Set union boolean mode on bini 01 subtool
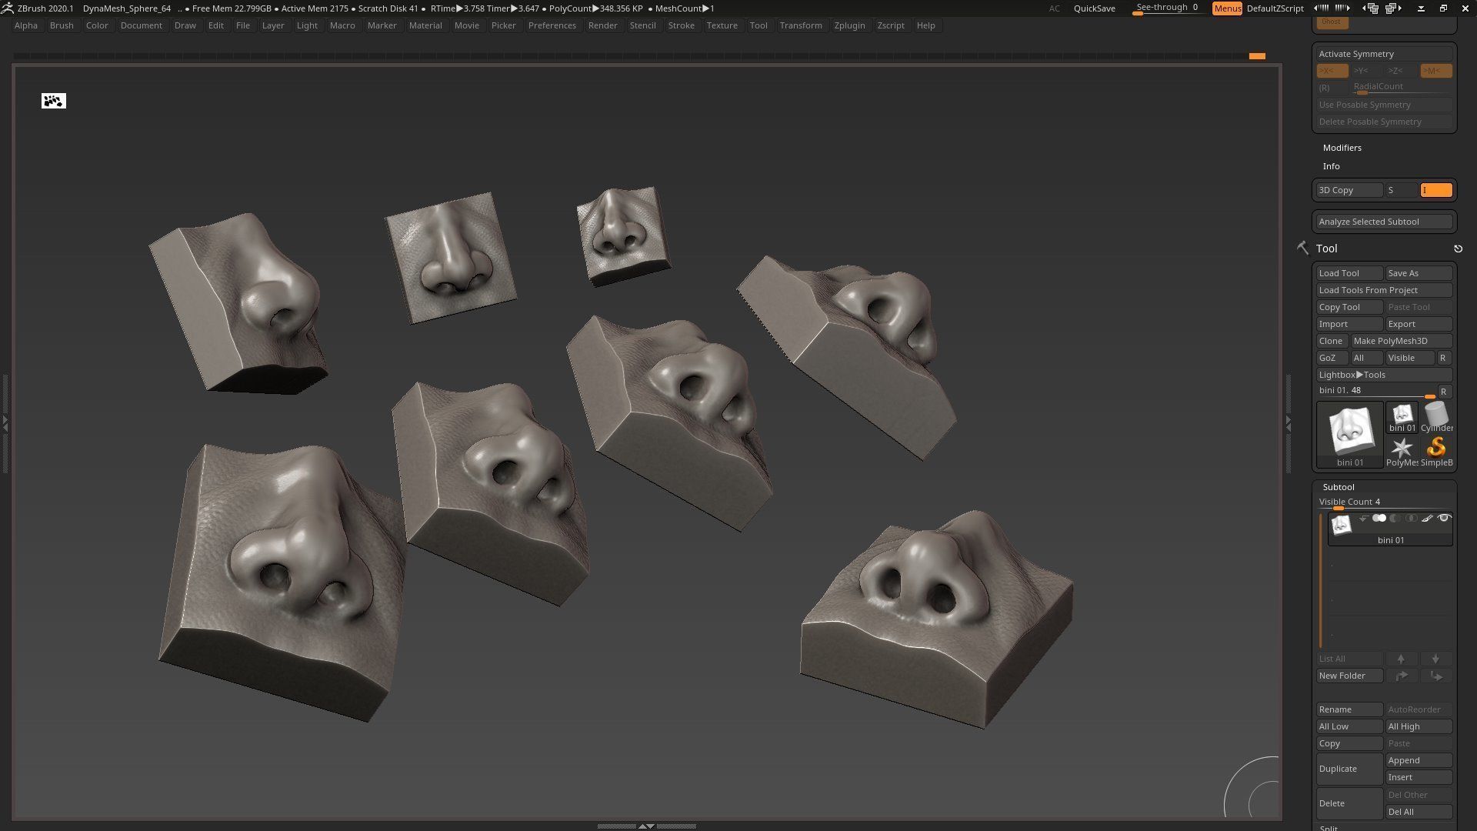The width and height of the screenshot is (1477, 831). (x=1379, y=519)
